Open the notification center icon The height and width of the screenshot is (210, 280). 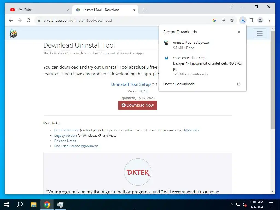pos(271,205)
